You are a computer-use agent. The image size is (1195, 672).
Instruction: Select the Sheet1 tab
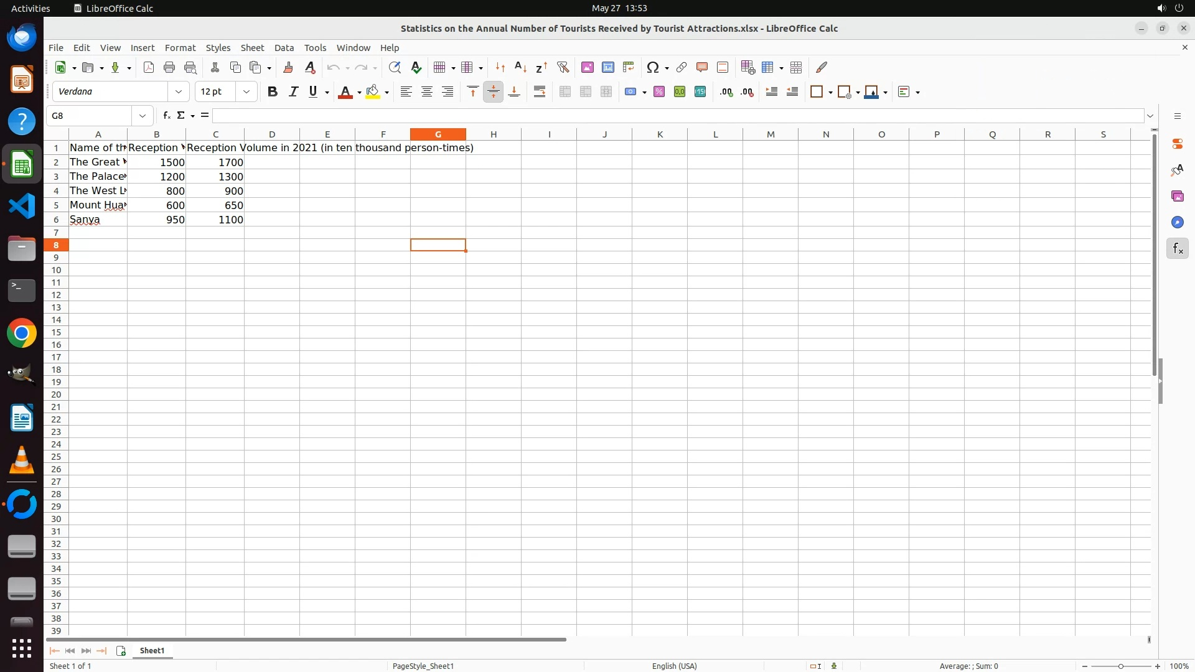point(152,650)
